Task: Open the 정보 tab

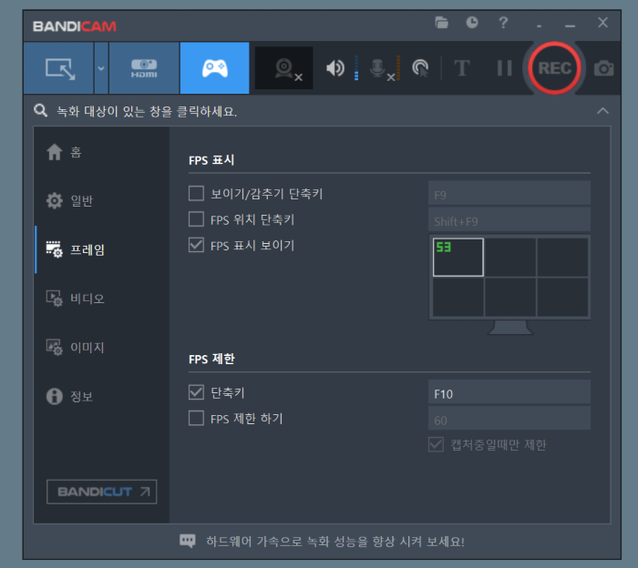Action: (102, 396)
